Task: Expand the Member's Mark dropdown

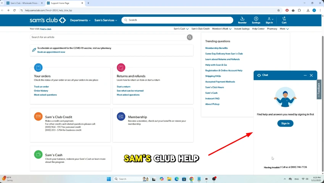Action: [222, 29]
